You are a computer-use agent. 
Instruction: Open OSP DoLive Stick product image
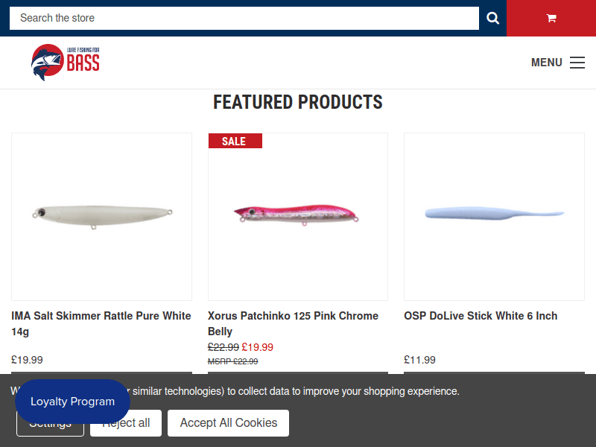click(x=494, y=216)
